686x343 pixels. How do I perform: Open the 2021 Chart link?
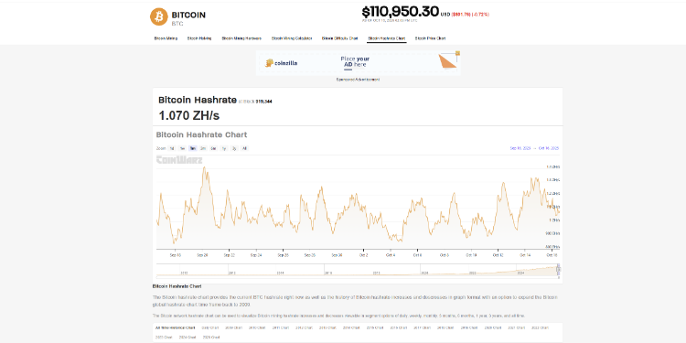point(517,327)
